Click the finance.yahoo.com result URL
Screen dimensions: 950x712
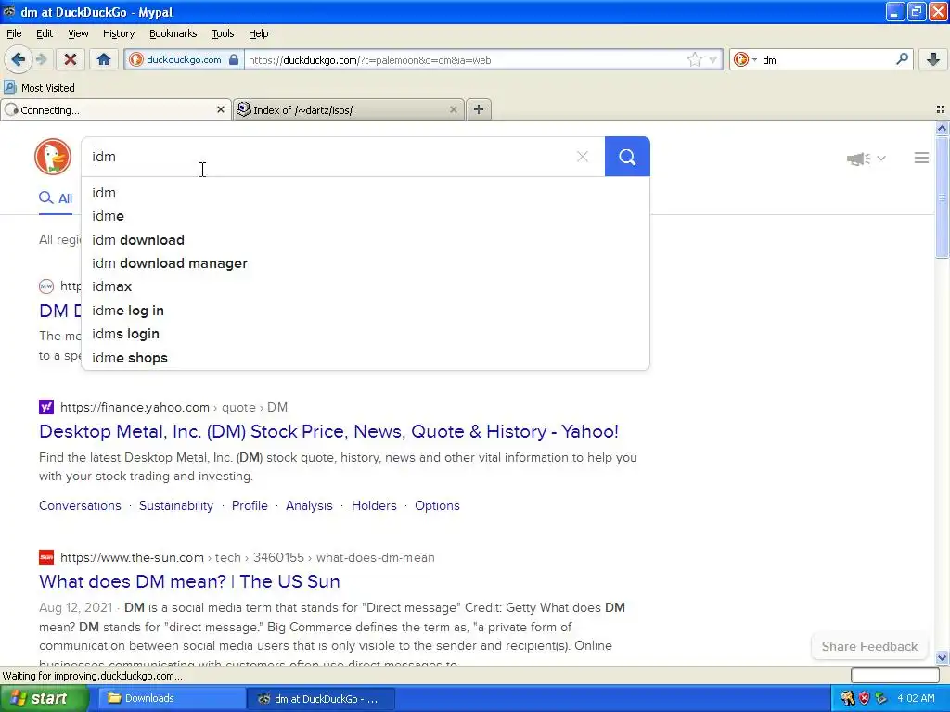[173, 408]
